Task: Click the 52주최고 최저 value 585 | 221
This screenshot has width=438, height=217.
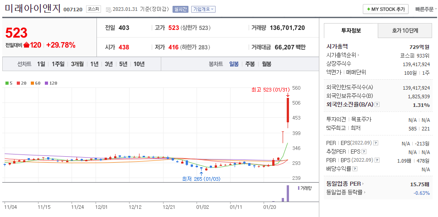Action: coord(419,129)
